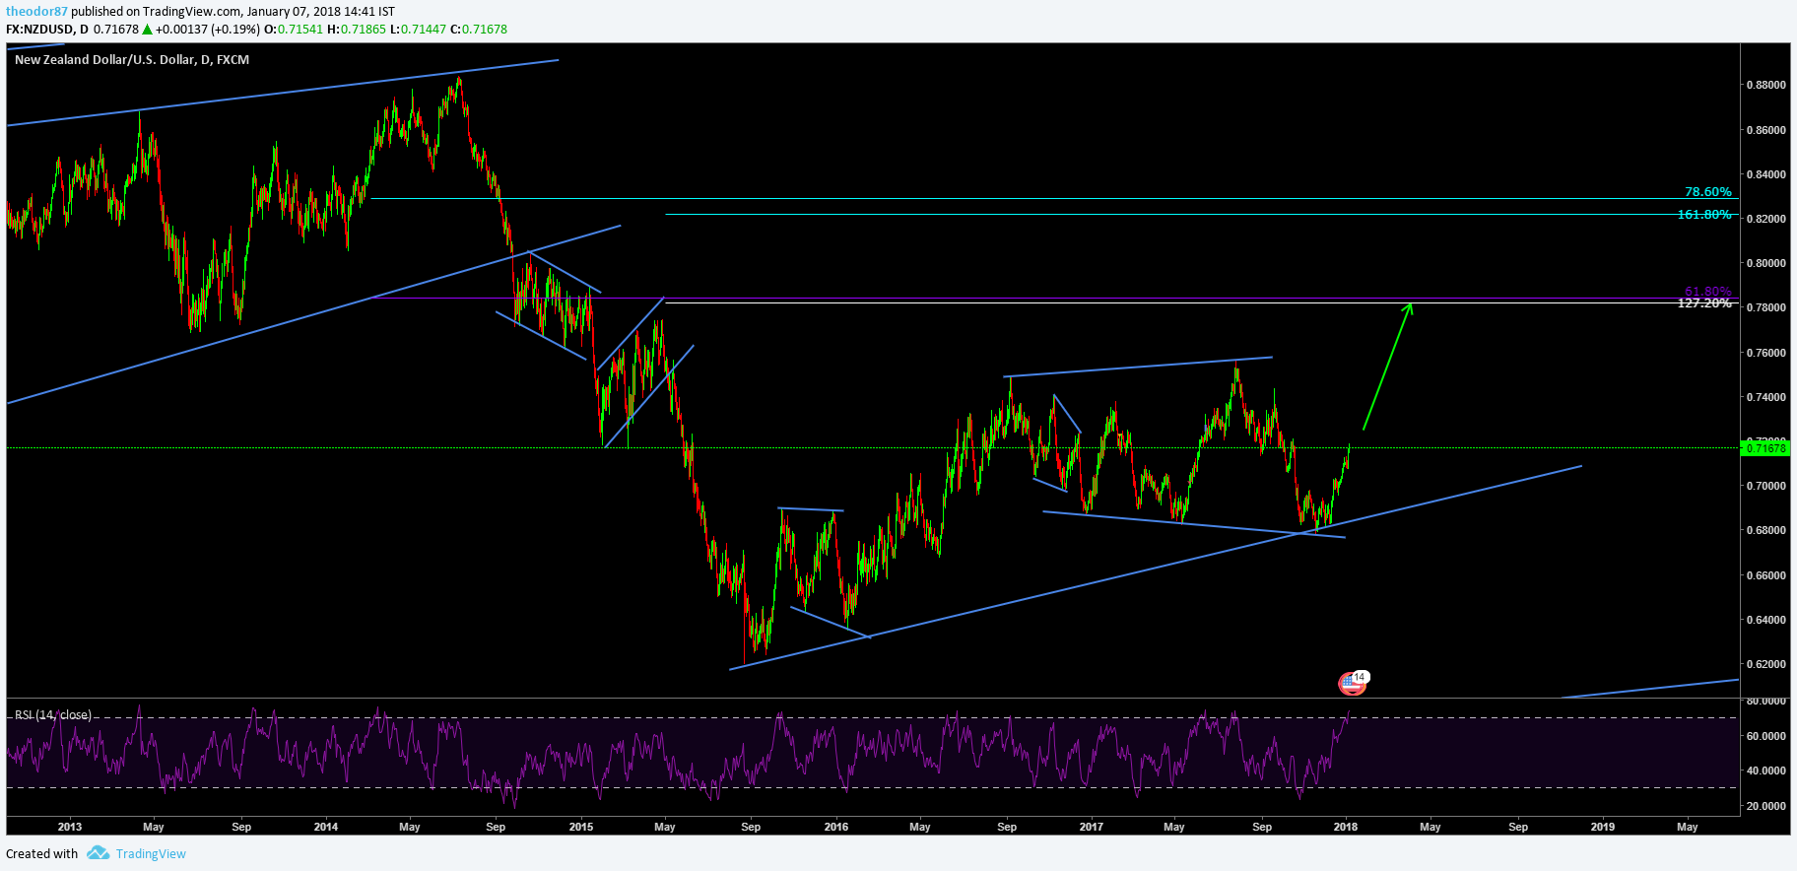Image resolution: width=1797 pixels, height=871 pixels.
Task: Click the RSI 40.0000 axis label
Action: 1765,770
